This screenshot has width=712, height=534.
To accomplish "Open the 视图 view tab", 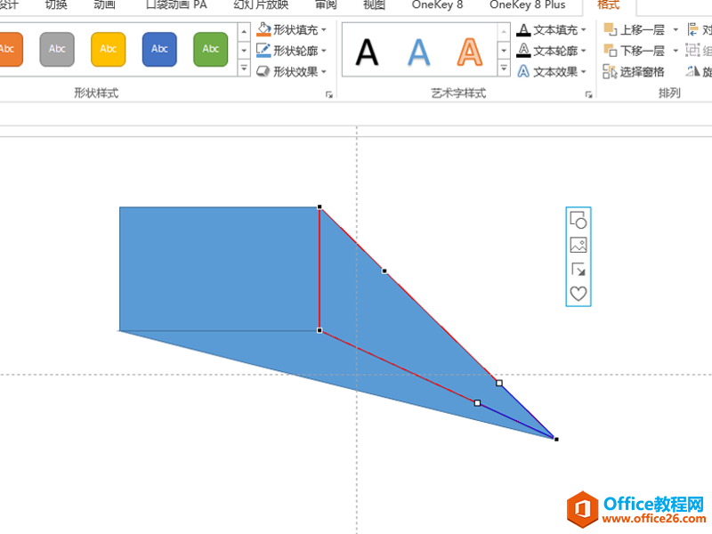I will [x=374, y=4].
